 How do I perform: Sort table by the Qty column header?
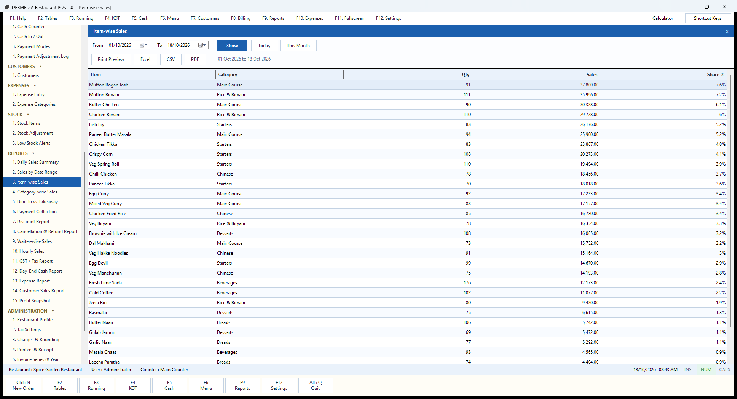click(407, 75)
